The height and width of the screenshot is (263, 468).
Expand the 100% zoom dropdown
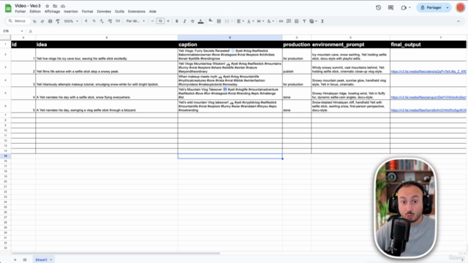pos(71,21)
